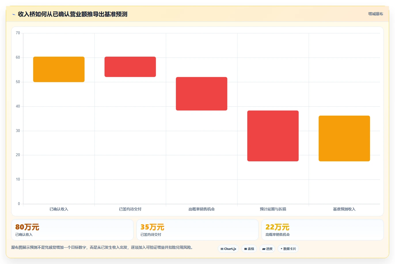
Task: Click the x-axis label 预计延期与折损
Action: tap(273, 209)
